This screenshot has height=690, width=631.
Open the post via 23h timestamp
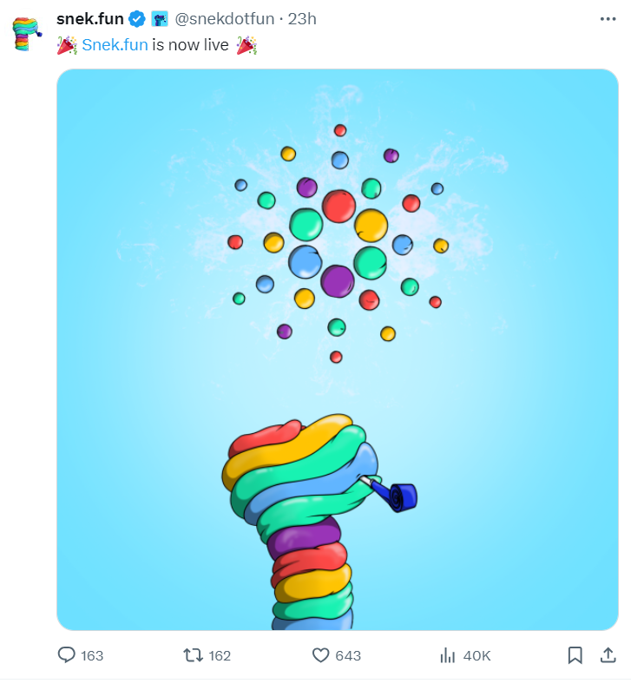[x=302, y=19]
